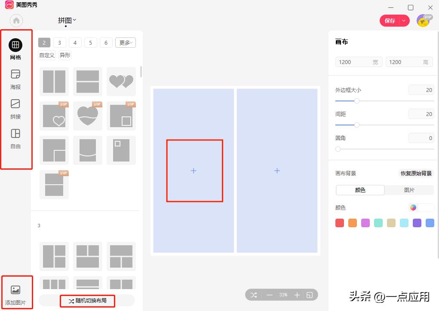Viewport: 439px width, 311px height.
Task: Open the 自定义 custom layout tab
Action: [47, 55]
